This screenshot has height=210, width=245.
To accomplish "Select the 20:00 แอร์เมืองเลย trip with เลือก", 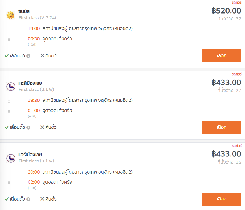I will tap(222, 199).
